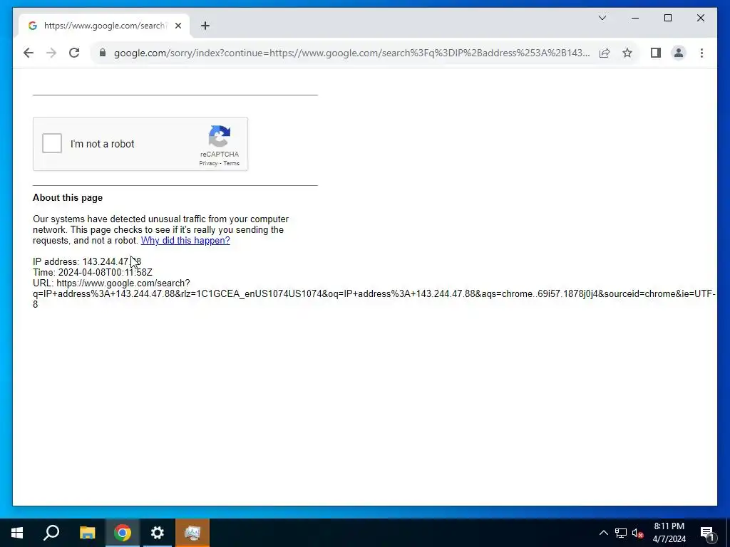This screenshot has width=730, height=547.
Task: Switch to Chrome on the taskbar
Action: pos(123,533)
